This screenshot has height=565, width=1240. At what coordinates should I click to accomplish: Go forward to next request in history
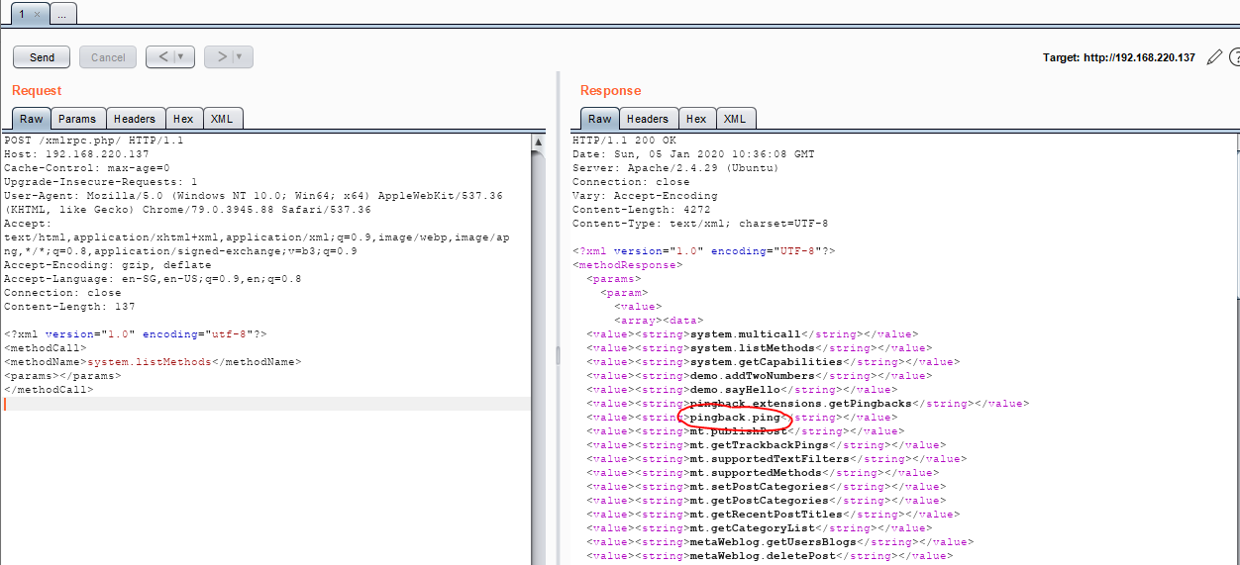point(222,57)
